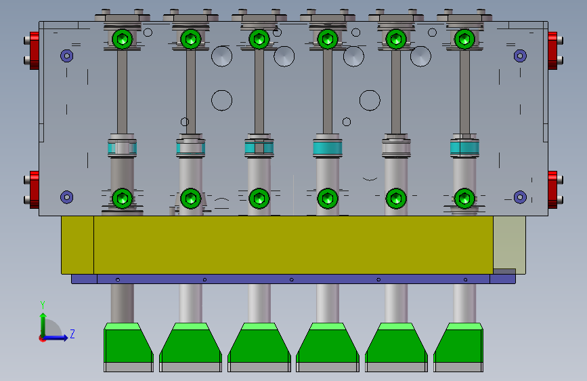The height and width of the screenshot is (381, 587).
Task: Click the blue Z axis label on triad
Action: pyautogui.click(x=72, y=334)
